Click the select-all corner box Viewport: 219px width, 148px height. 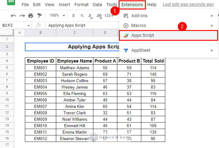click(x=7, y=33)
